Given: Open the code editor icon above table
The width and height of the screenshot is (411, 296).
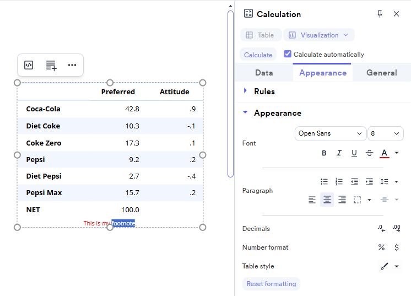Looking at the screenshot, I should (29, 65).
